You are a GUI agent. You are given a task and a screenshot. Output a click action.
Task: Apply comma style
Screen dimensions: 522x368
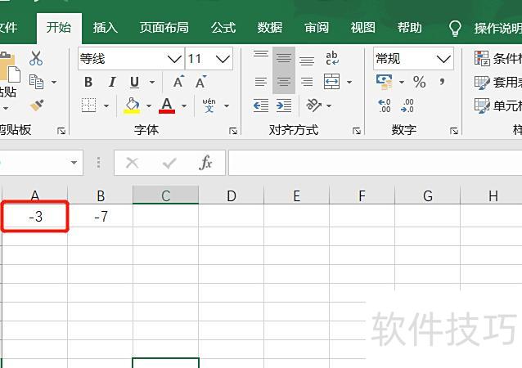point(443,81)
